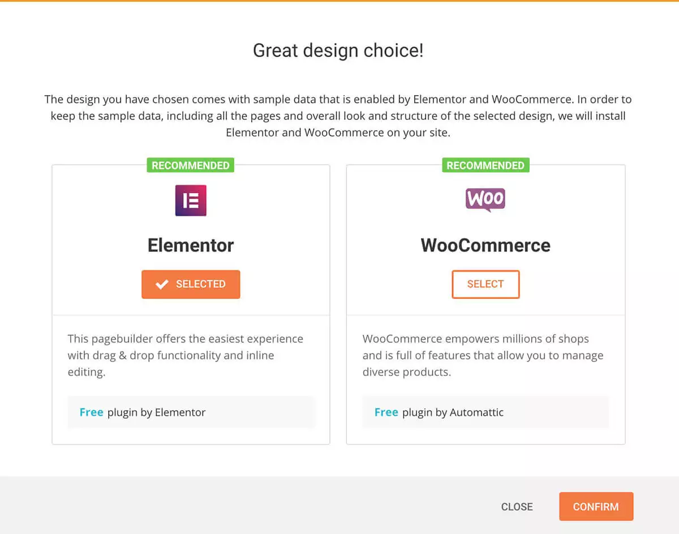679x534 pixels.
Task: Click the WooCommerce heading text
Action: 485,246
